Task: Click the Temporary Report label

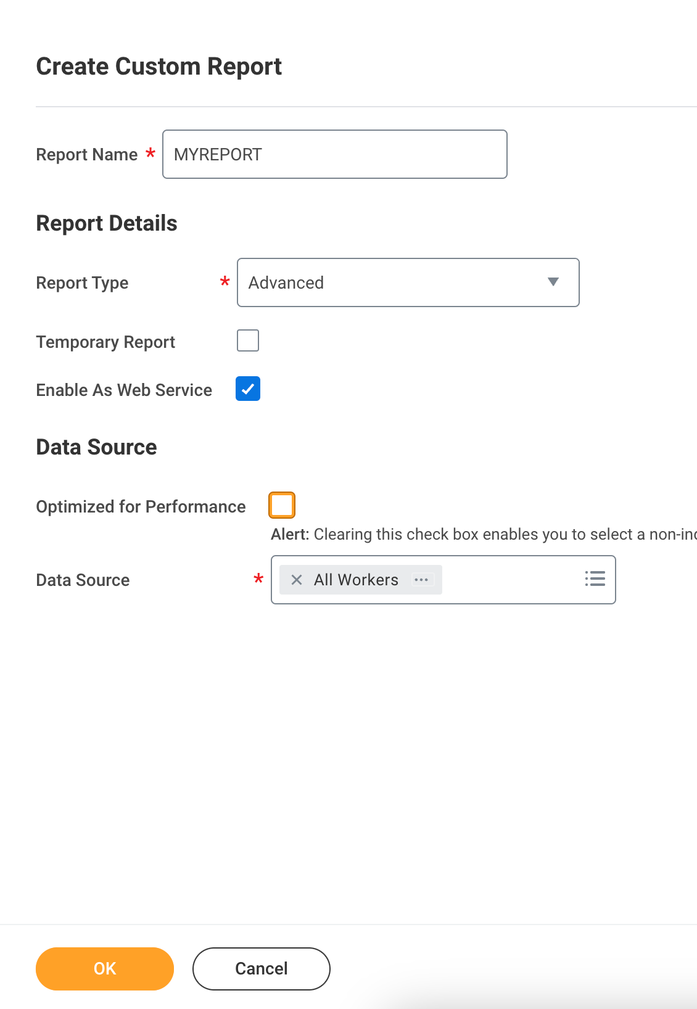Action: coord(105,342)
